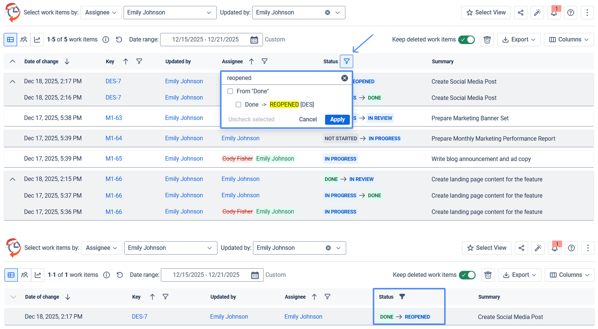598x329 pixels.
Task: Toggle Keep deleted work items in upper panel
Action: pos(467,40)
